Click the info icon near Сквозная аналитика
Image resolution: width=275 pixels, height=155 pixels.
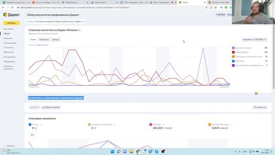click(x=79, y=30)
